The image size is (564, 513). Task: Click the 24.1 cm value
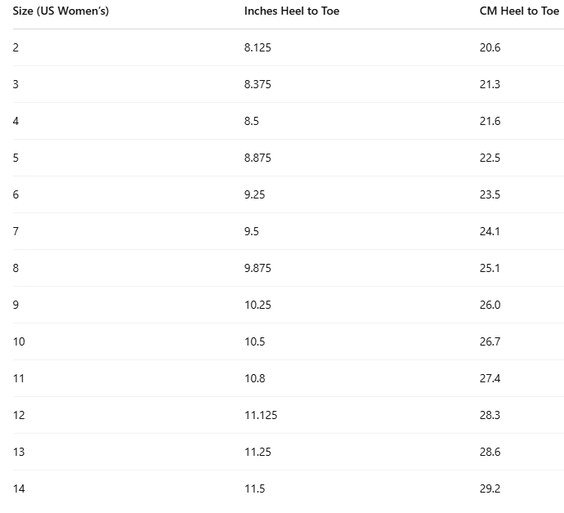point(490,231)
